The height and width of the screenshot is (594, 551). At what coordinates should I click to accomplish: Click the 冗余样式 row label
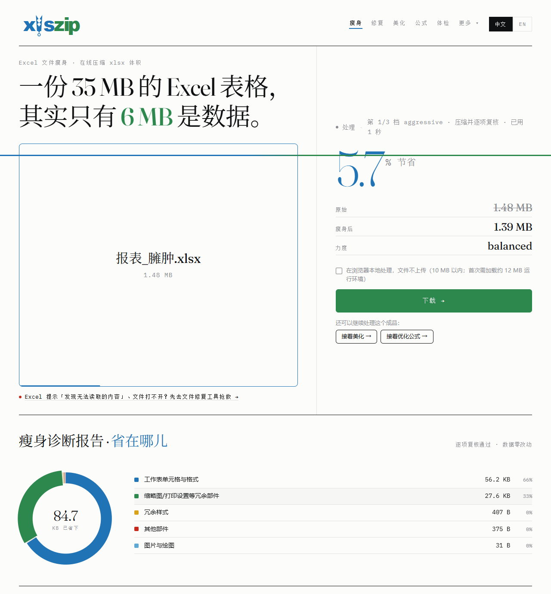(x=156, y=513)
